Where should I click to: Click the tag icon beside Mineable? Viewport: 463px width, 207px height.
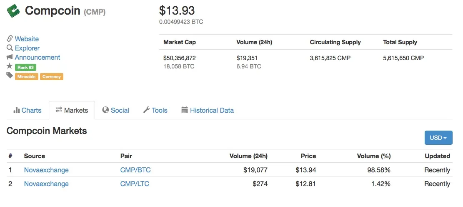coord(10,76)
